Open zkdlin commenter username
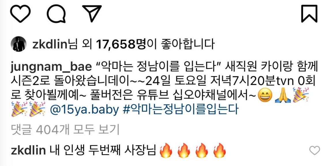Image resolution: width=332 pixels, height=166 pixels. (x=28, y=150)
